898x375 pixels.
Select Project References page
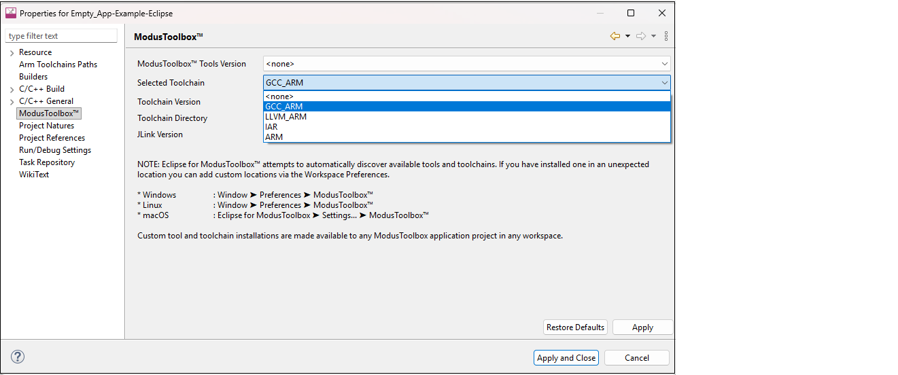[52, 138]
